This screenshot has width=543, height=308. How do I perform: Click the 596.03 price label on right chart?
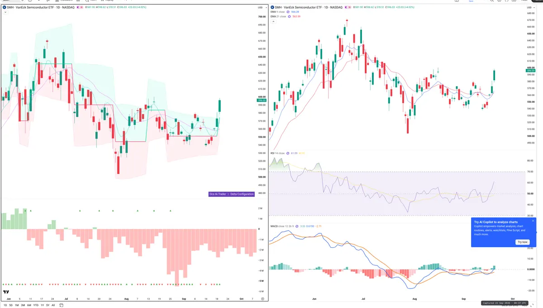click(x=531, y=70)
